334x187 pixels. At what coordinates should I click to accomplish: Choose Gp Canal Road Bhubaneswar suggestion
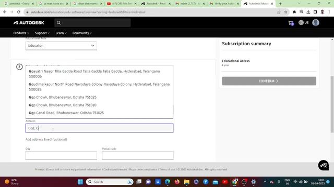99,113
